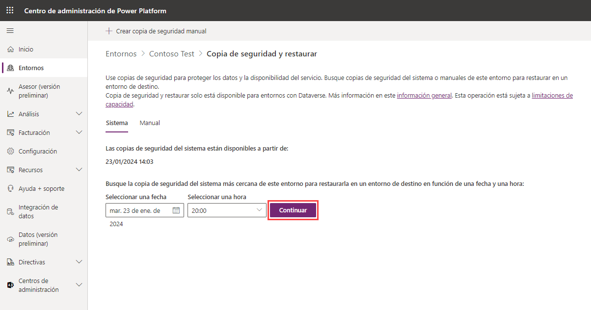Click the Inicio home icon

[x=11, y=50]
